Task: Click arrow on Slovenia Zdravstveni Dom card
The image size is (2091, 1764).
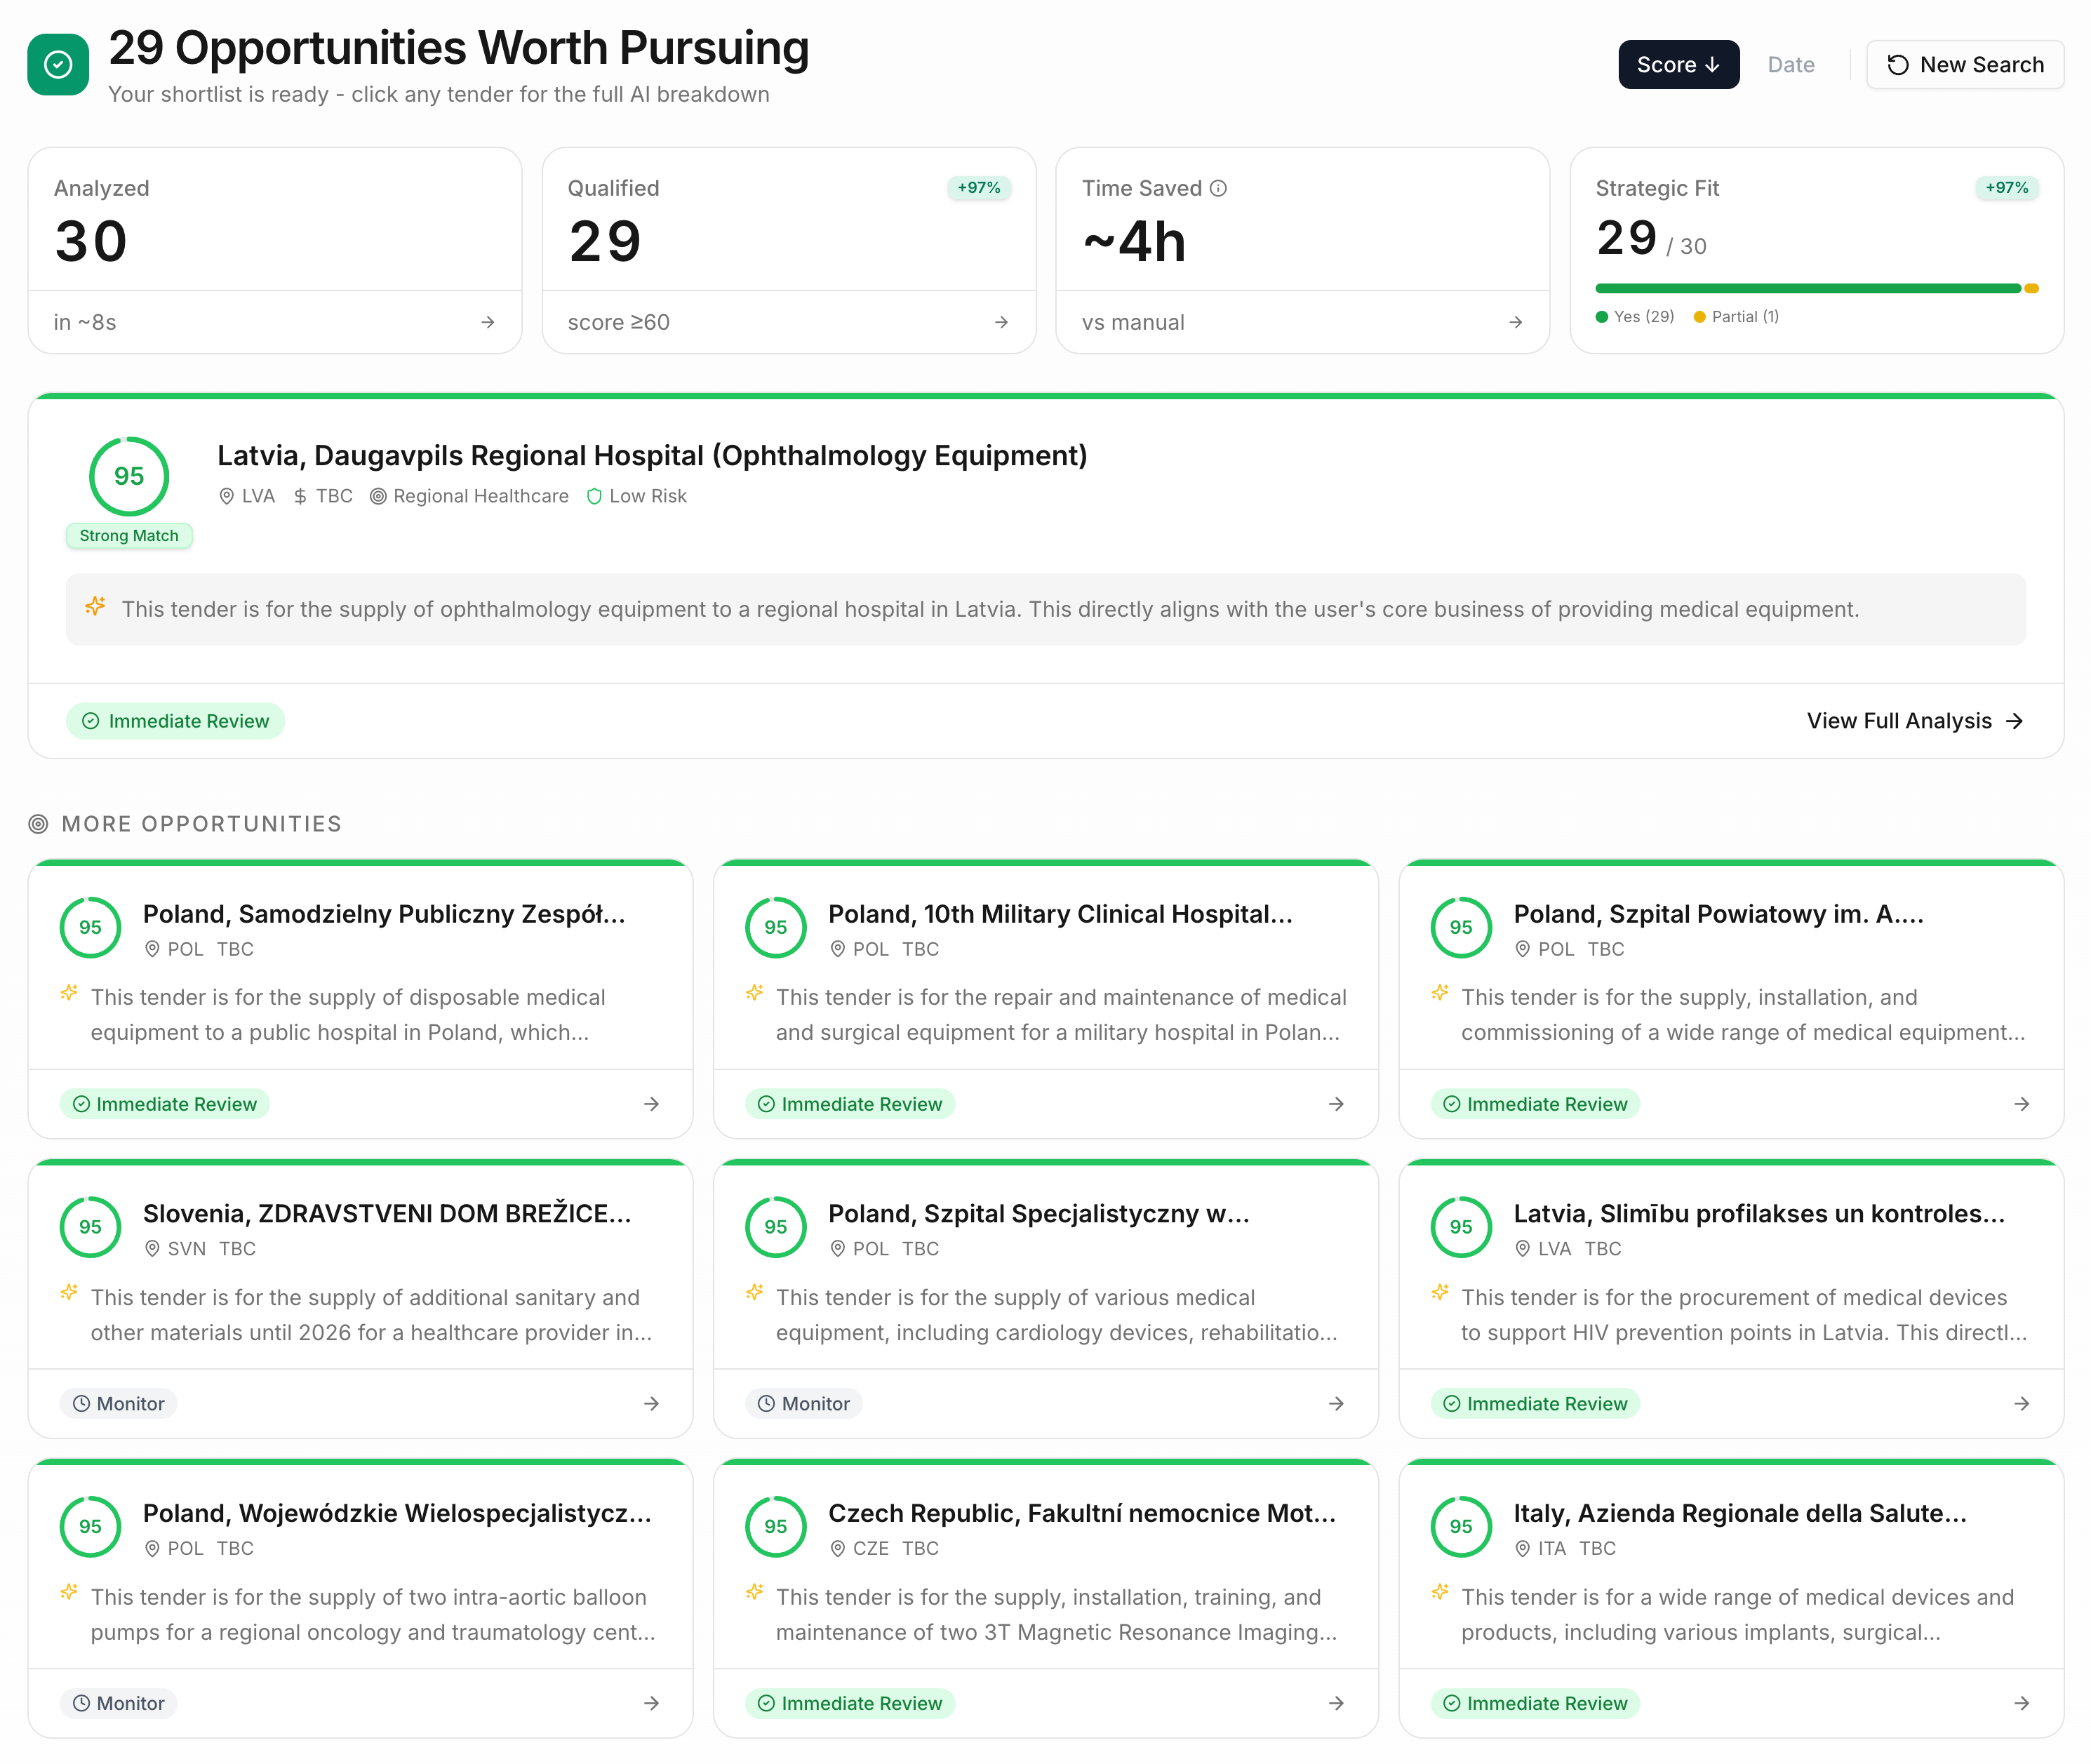Action: 651,1404
